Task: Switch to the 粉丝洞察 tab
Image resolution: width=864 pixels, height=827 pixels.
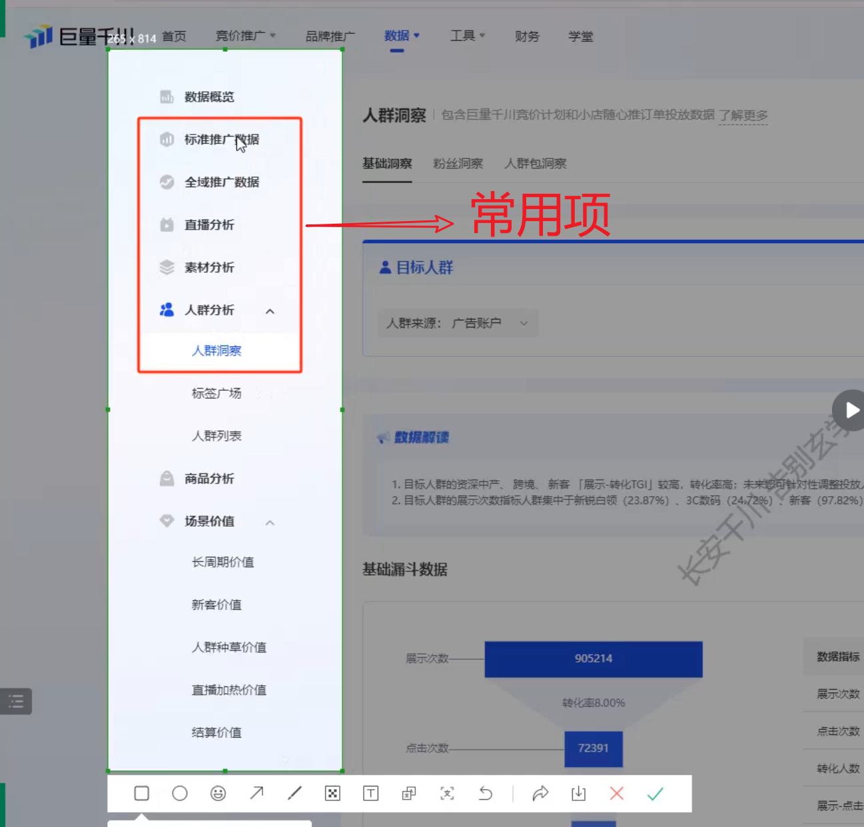Action: (x=458, y=164)
